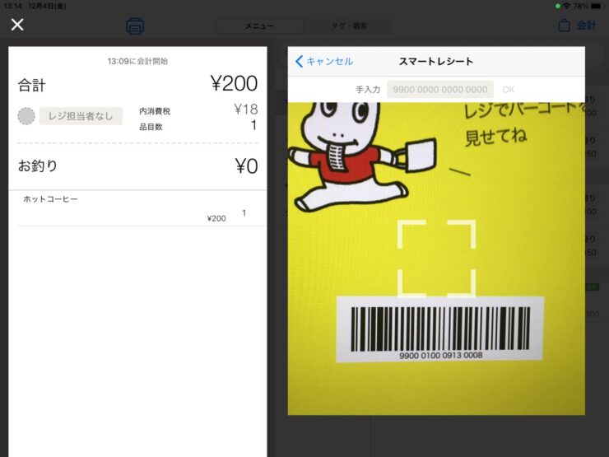This screenshot has height=457, width=609.
Task: Tap the お釣り ¥0 change amount
Action: coord(247,166)
